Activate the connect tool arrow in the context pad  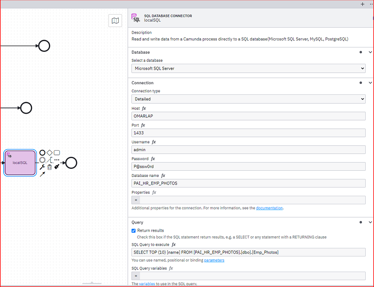(42, 174)
